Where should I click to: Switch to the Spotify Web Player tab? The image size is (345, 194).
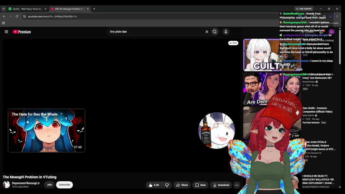pyautogui.click(x=27, y=9)
